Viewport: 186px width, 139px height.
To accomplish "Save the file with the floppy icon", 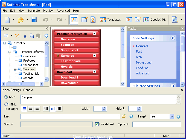I will pyautogui.click(x=34, y=20).
